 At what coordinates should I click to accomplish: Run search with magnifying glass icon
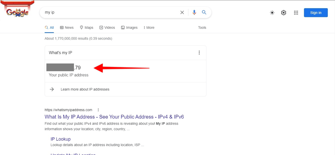[x=204, y=12]
